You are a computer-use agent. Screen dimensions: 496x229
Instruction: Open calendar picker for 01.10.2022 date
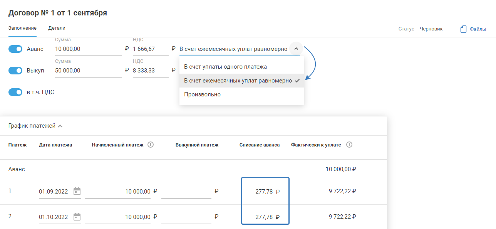77,217
